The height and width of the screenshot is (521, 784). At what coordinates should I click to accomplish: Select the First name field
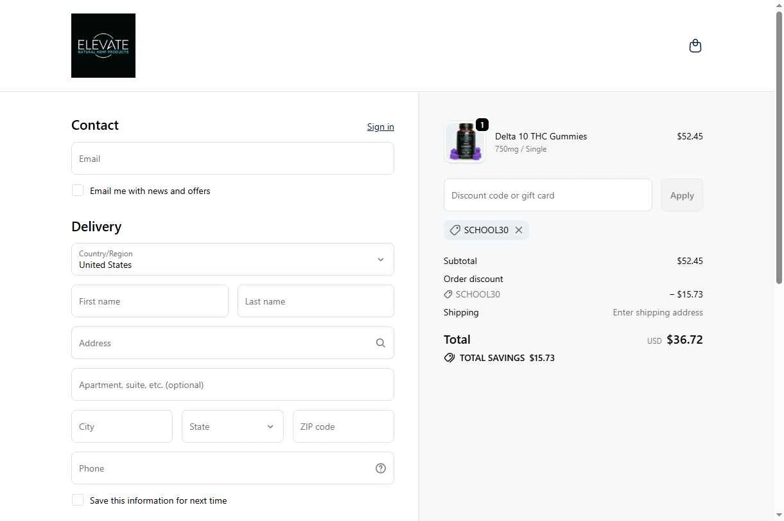tap(150, 301)
